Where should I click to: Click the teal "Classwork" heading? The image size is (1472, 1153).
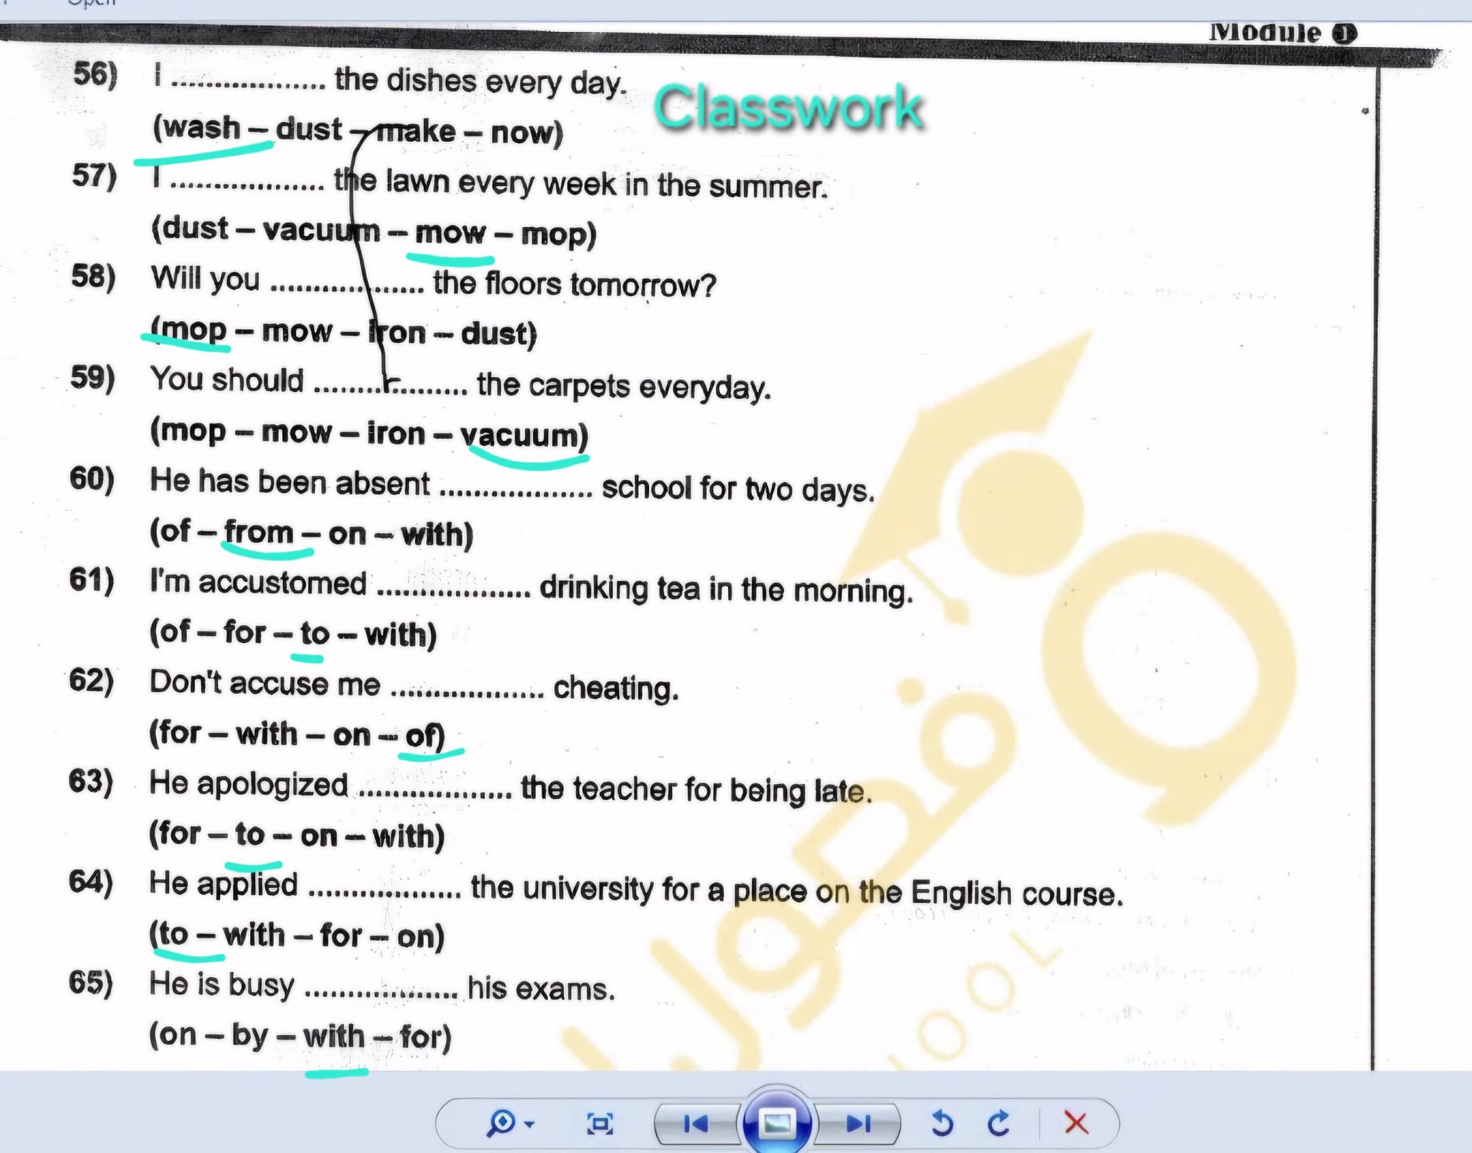pos(788,108)
